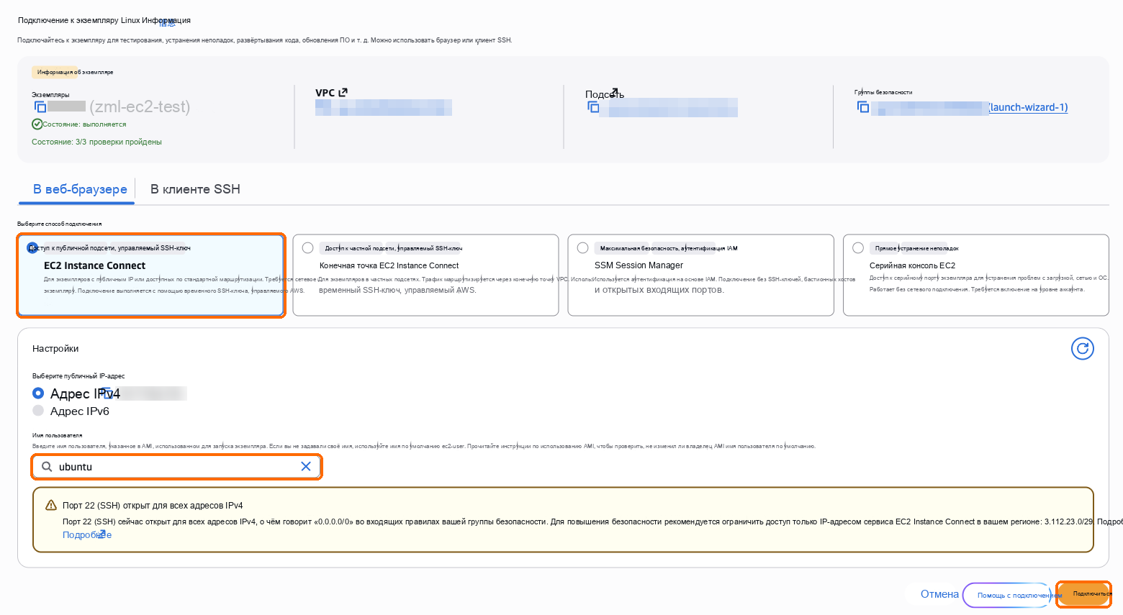The width and height of the screenshot is (1123, 615).
Task: Click the magnifier icon in username field
Action: [47, 467]
